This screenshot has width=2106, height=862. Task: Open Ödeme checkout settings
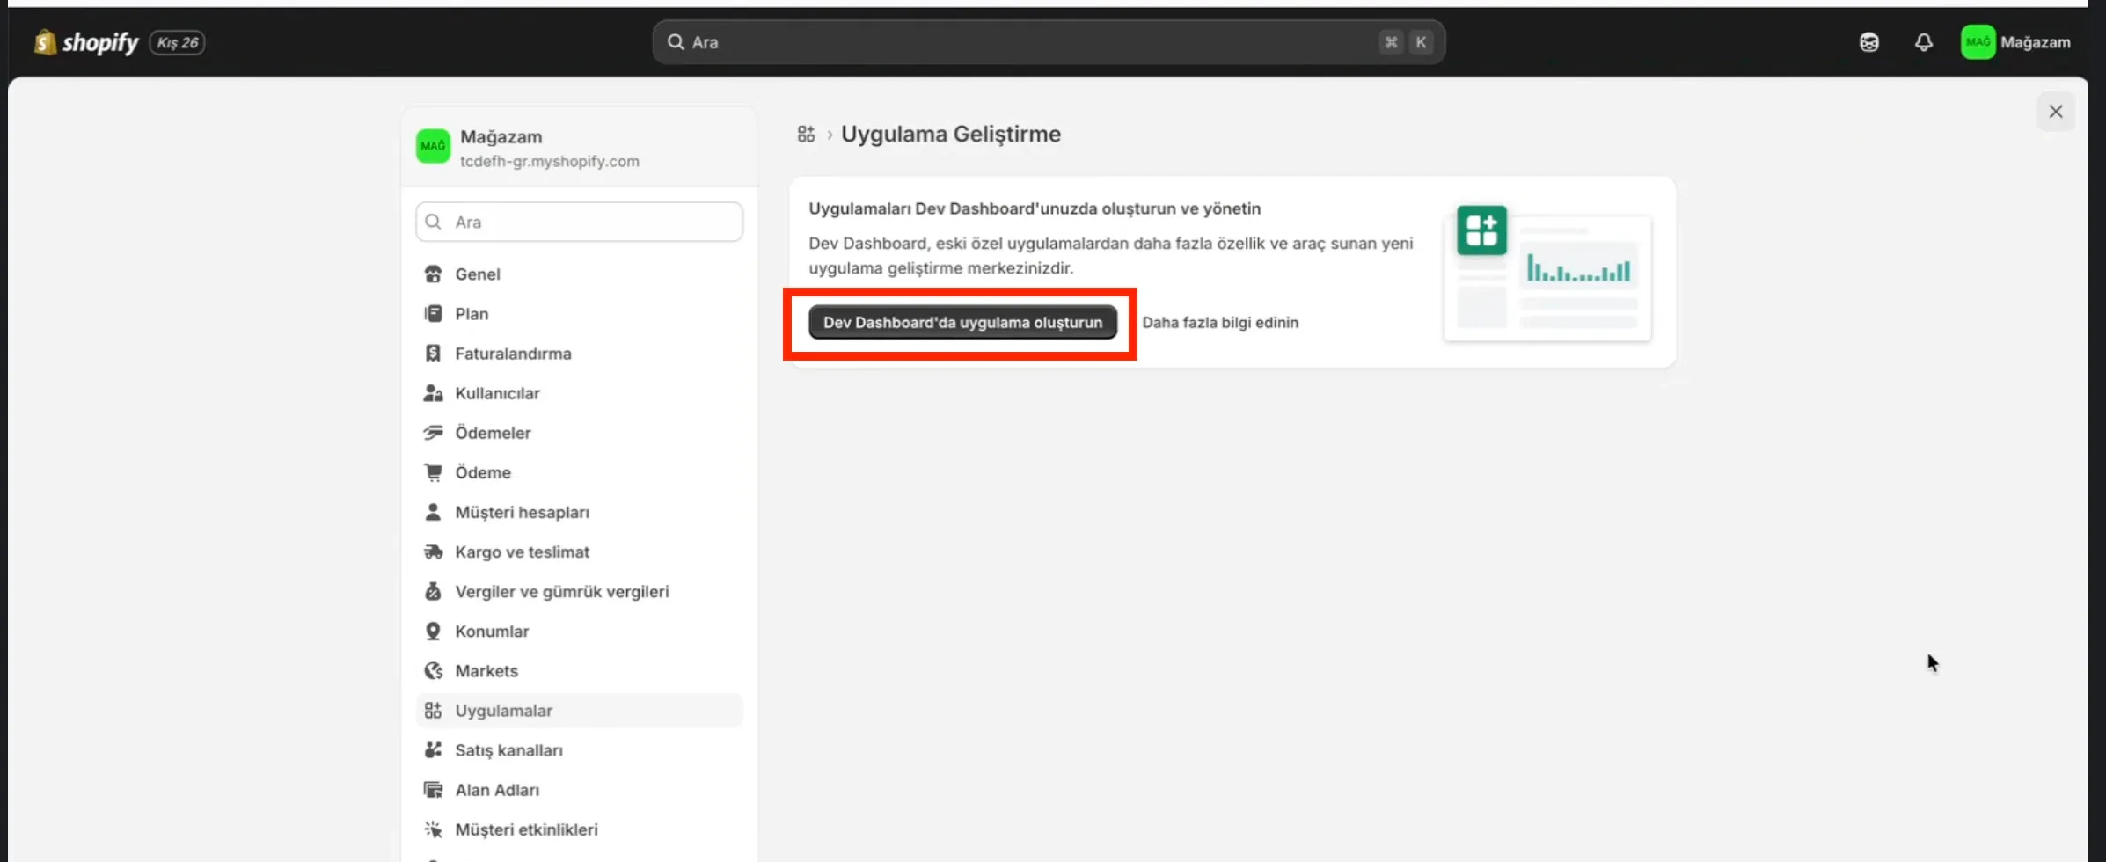(x=579, y=472)
